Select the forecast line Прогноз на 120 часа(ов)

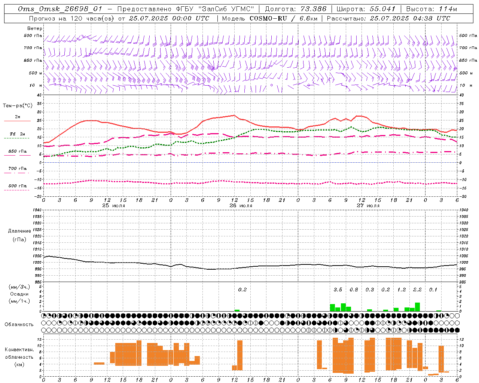click(x=72, y=18)
